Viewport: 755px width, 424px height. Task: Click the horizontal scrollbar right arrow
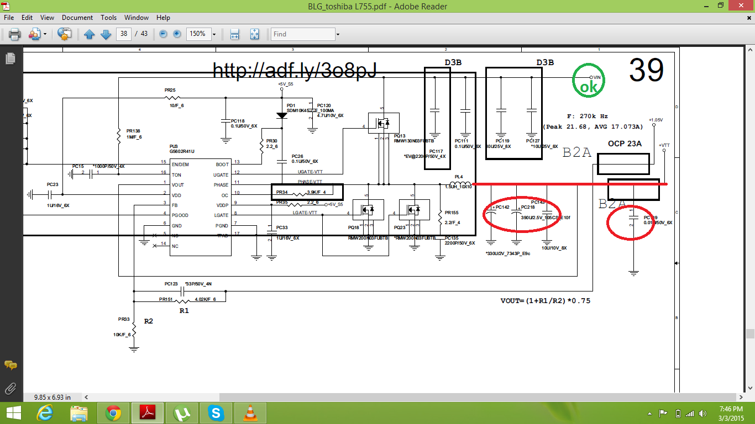(x=742, y=397)
